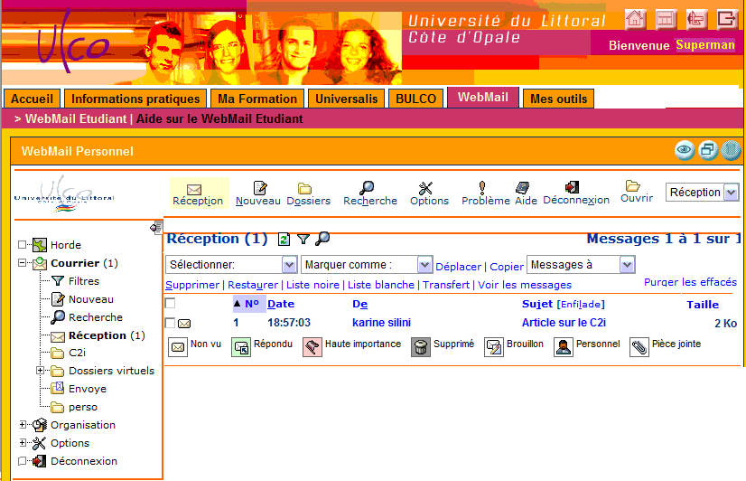The image size is (746, 481).
Task: Open Réception in the mail toolbar
Action: [199, 194]
